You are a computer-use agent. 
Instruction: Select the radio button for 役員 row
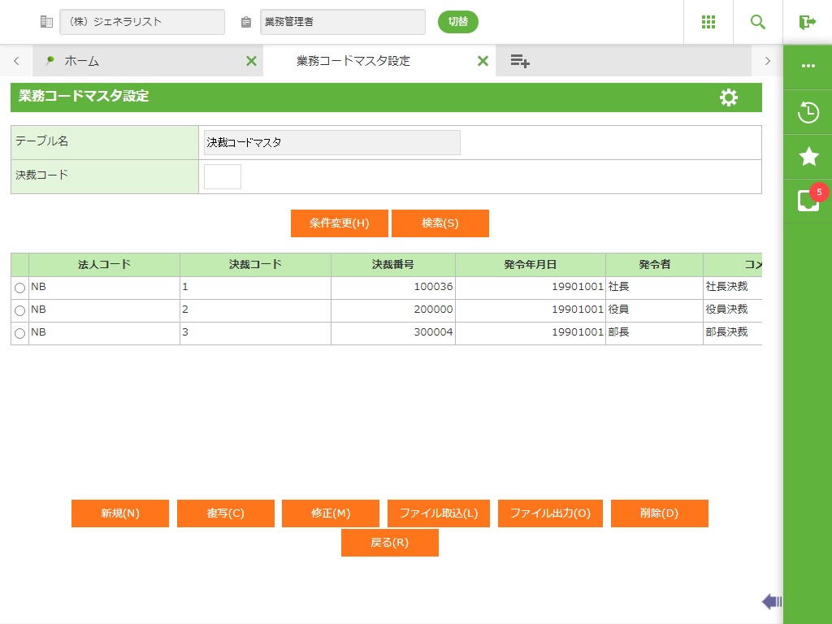pyautogui.click(x=20, y=311)
